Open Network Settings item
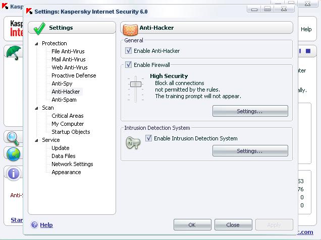 72,165
